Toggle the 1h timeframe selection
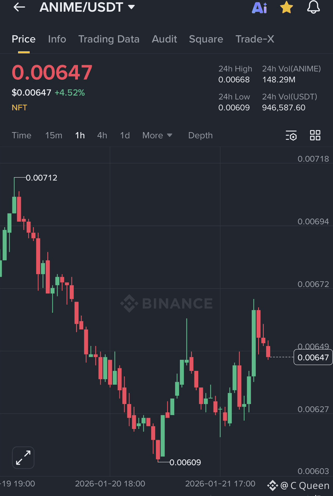 coord(80,135)
